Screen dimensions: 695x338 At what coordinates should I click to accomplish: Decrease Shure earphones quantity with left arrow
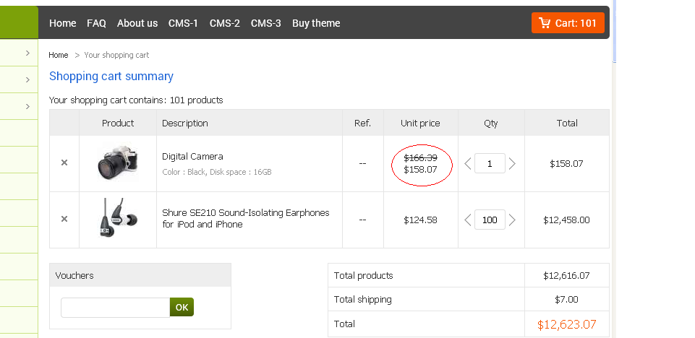pyautogui.click(x=468, y=220)
